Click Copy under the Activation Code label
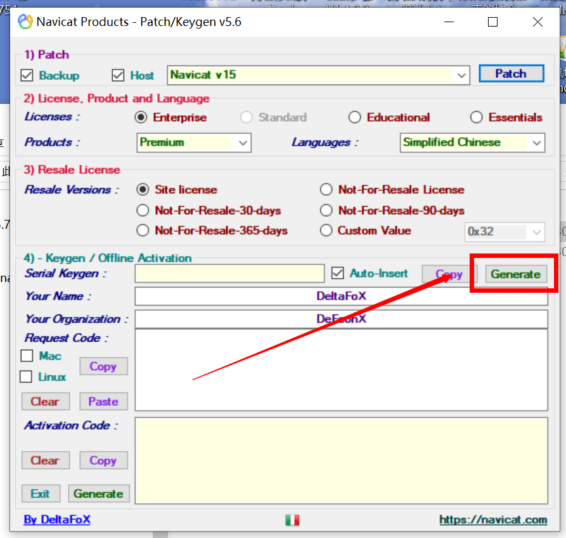Screen dimensions: 566x538 click(x=103, y=461)
